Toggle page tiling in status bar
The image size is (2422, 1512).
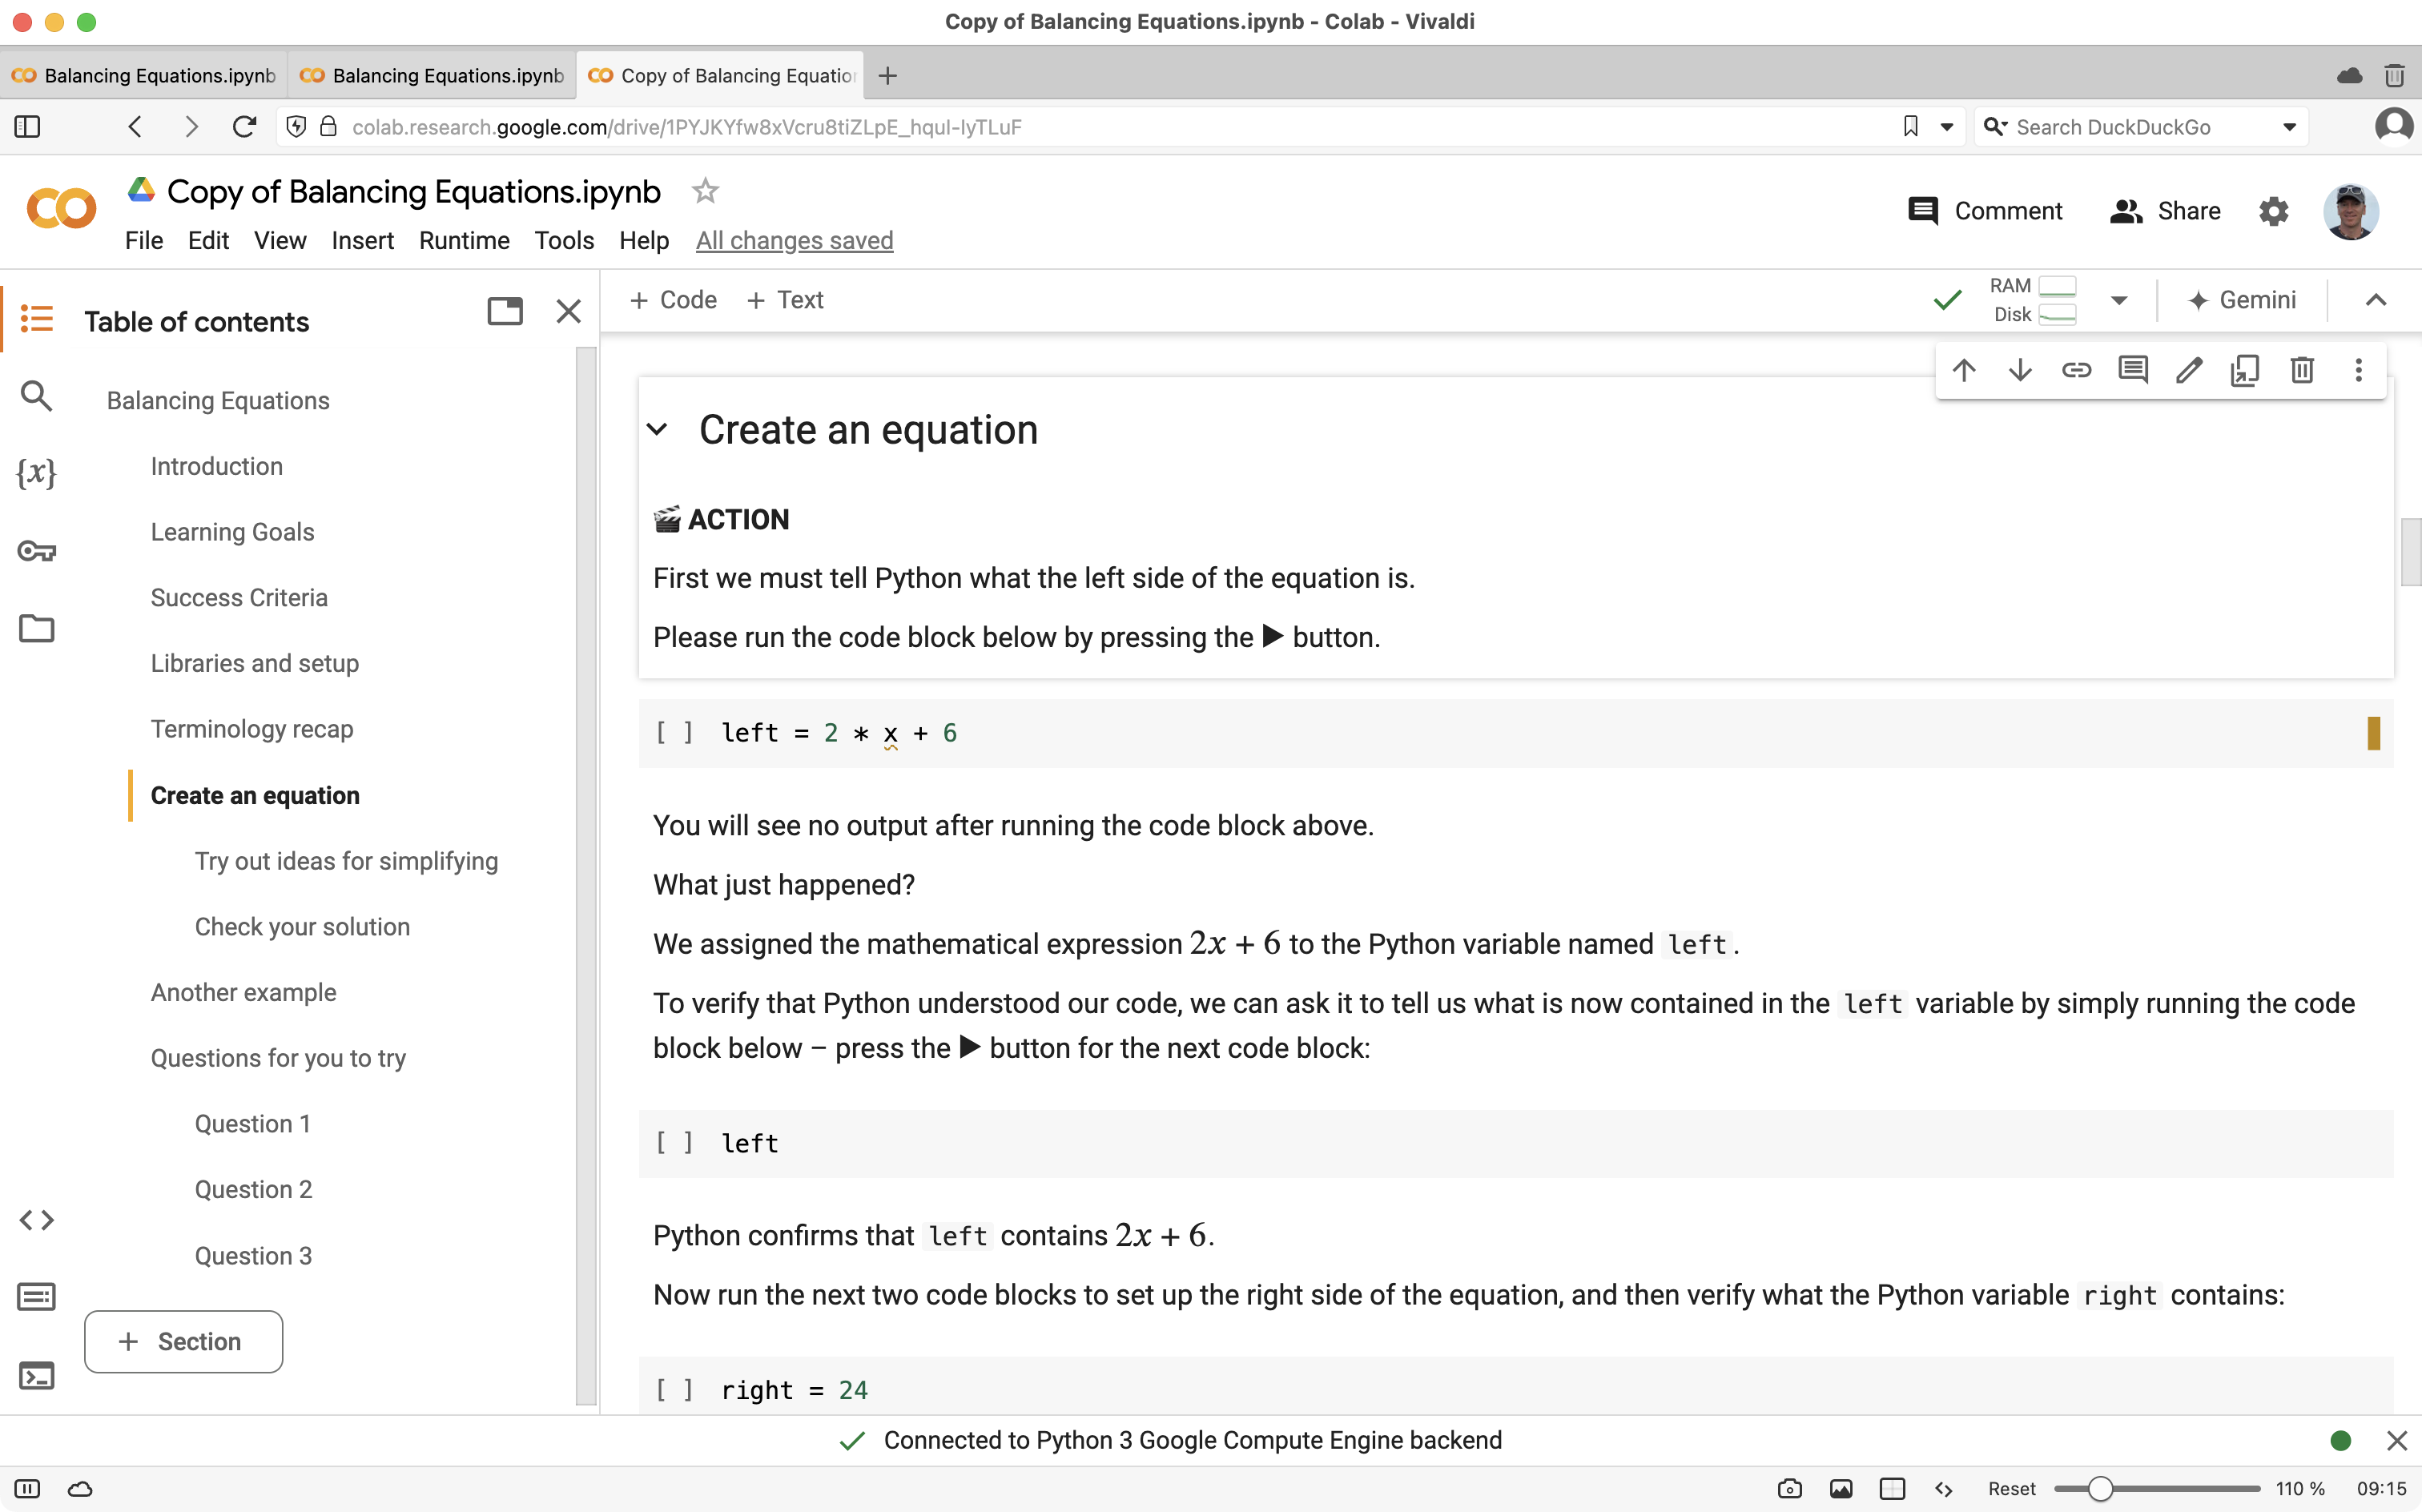point(1892,1489)
